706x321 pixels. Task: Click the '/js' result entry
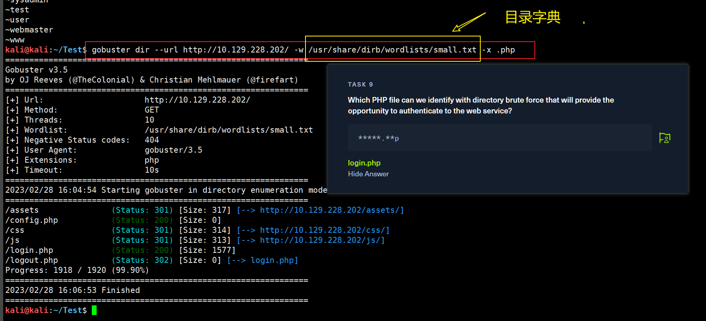point(12,240)
